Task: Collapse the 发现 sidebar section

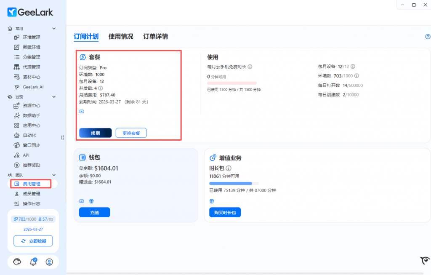Action: click(x=54, y=97)
